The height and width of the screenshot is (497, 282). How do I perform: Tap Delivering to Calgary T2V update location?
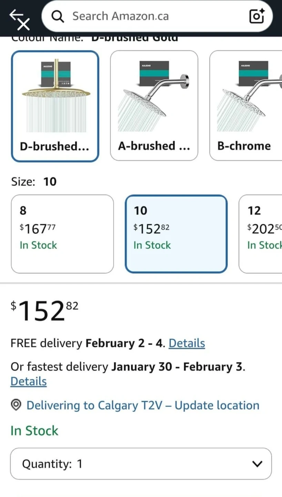(x=143, y=405)
